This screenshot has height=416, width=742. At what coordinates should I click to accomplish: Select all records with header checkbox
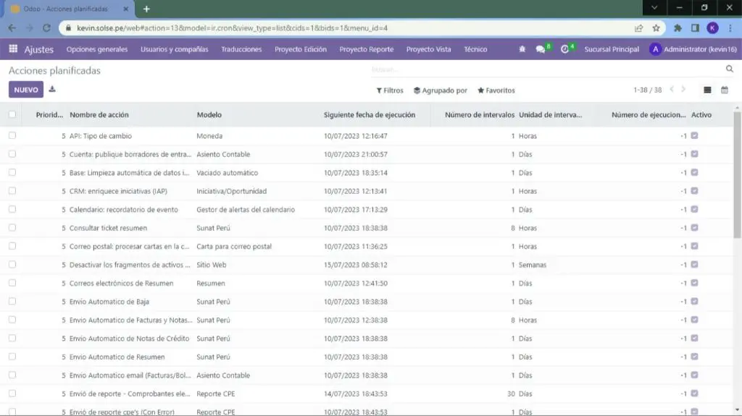[12, 114]
